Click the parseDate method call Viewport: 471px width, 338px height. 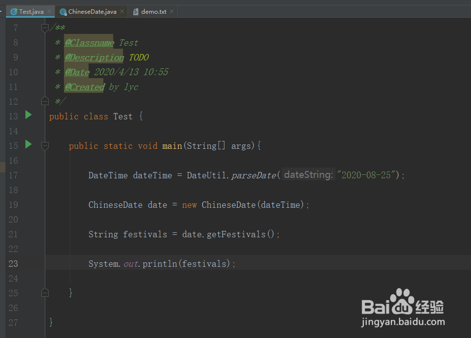[253, 175]
